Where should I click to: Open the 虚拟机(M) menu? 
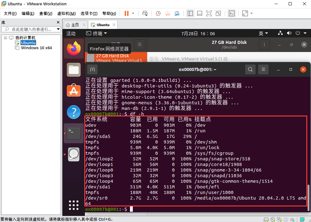[66, 13]
